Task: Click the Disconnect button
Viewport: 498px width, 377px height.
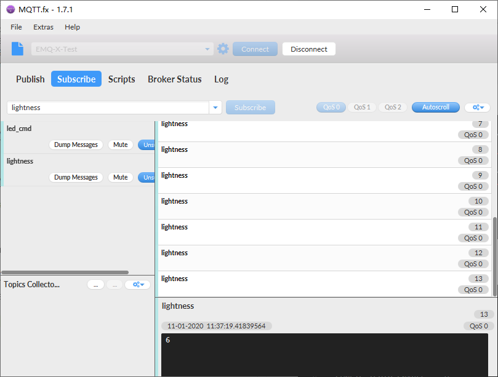Action: pos(308,49)
